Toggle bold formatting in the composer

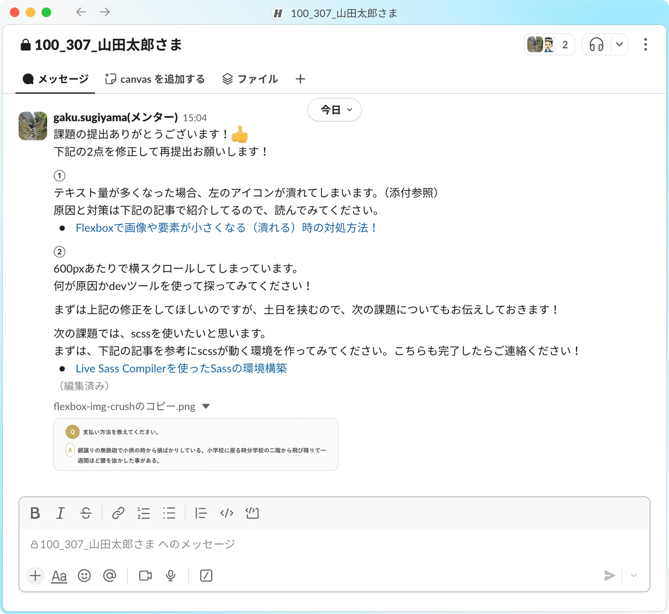coord(35,513)
